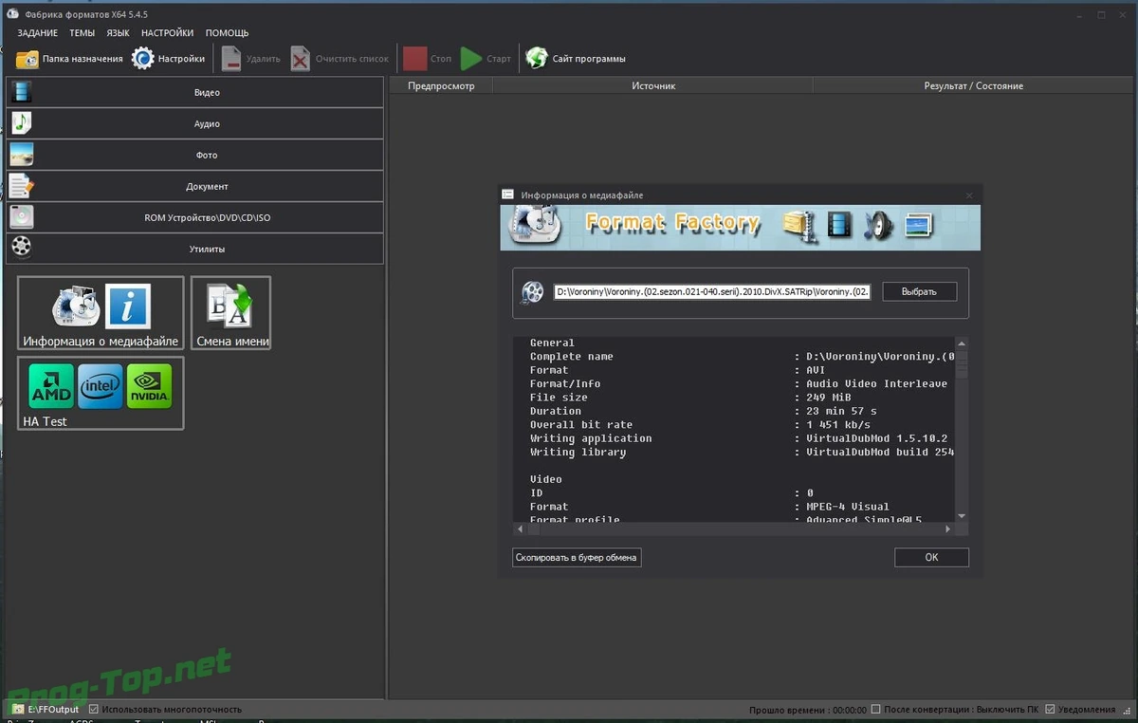This screenshot has height=723, width=1138.
Task: Click the film reel icon beside file path
Action: click(533, 291)
